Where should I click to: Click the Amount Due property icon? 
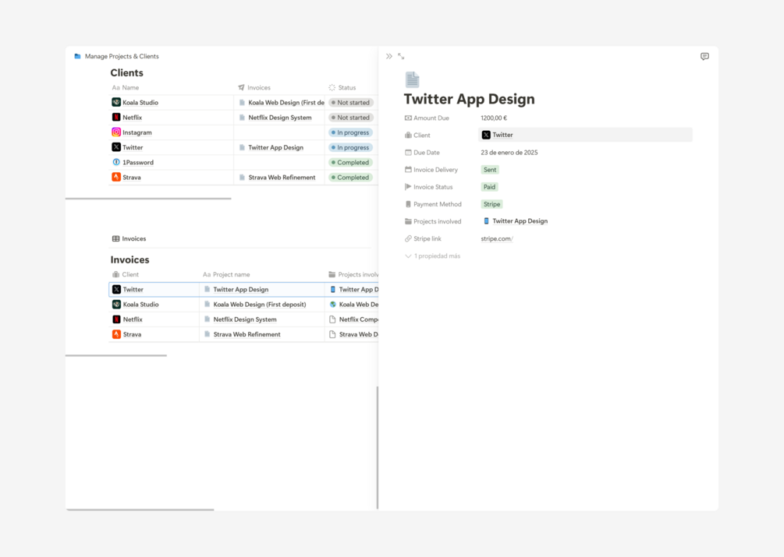tap(408, 118)
